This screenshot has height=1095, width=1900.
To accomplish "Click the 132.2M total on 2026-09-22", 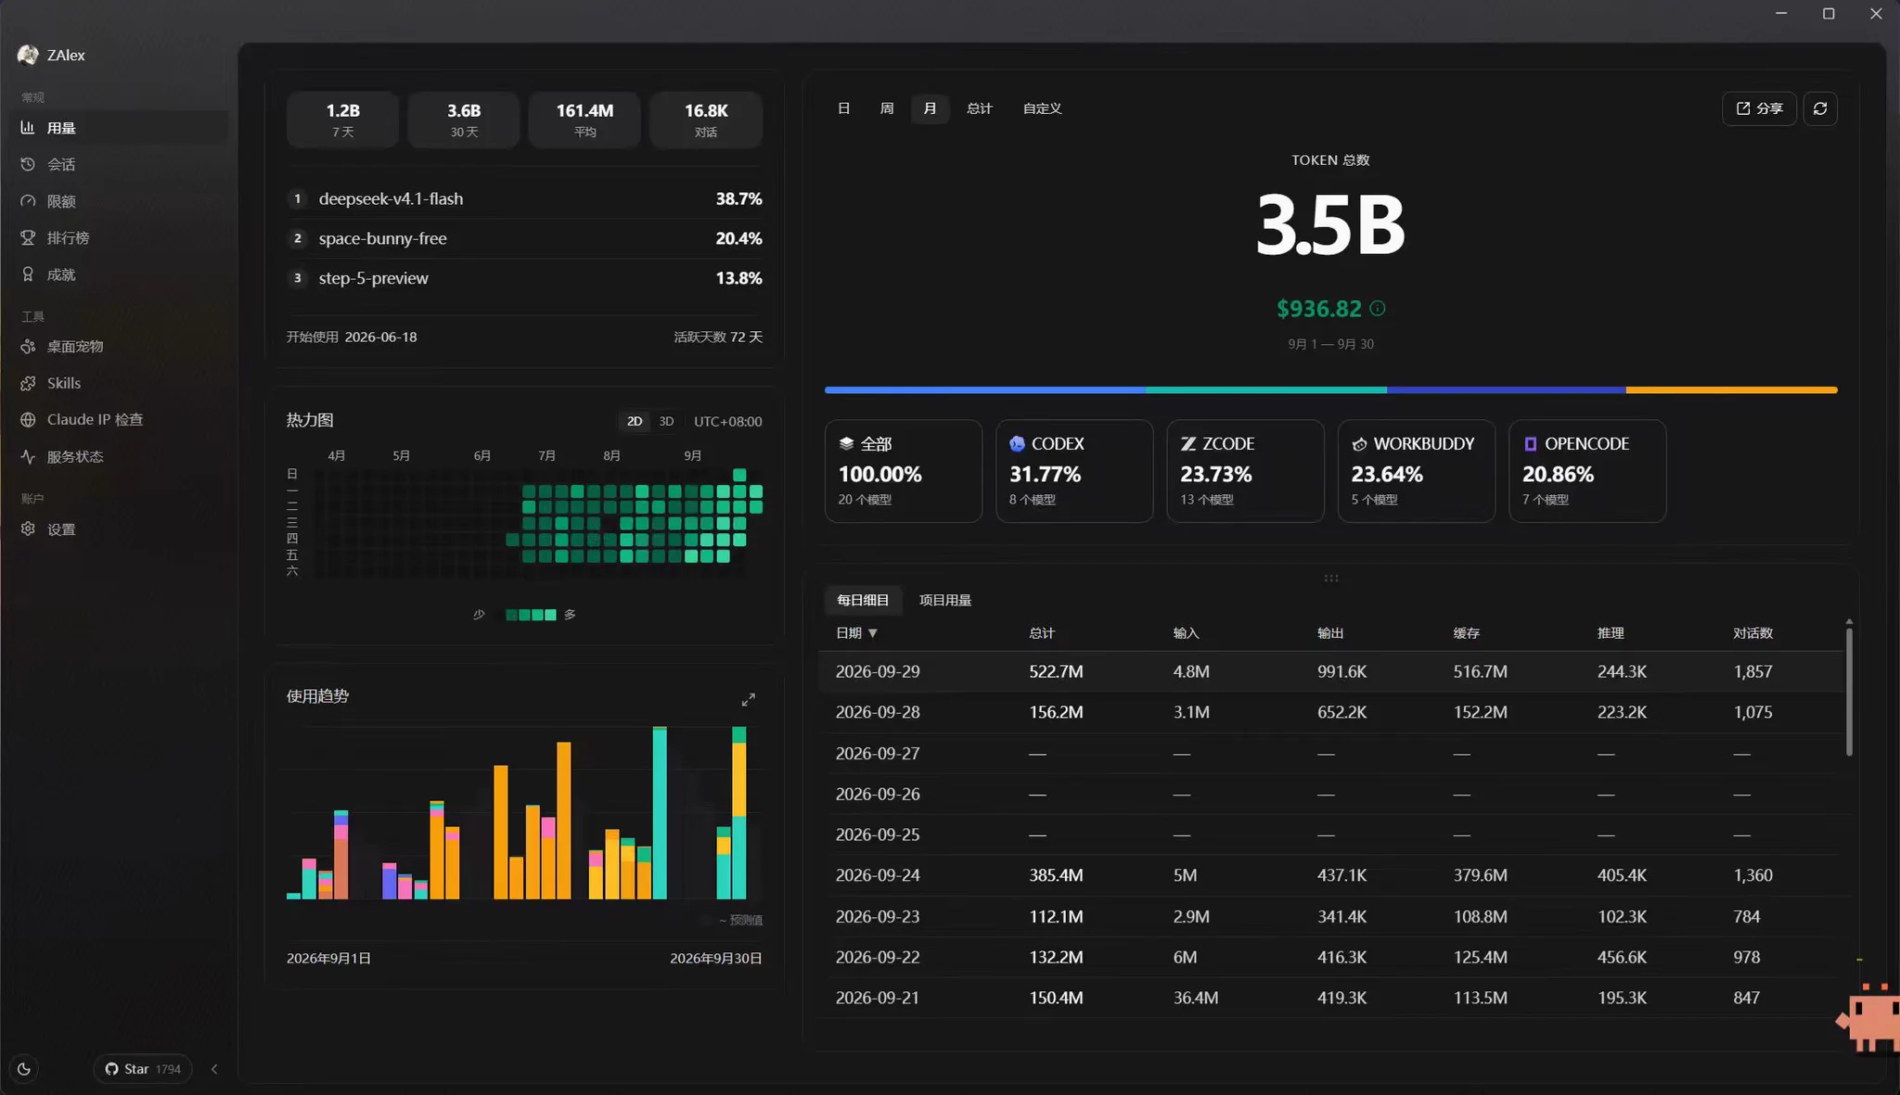I will click(x=1056, y=957).
